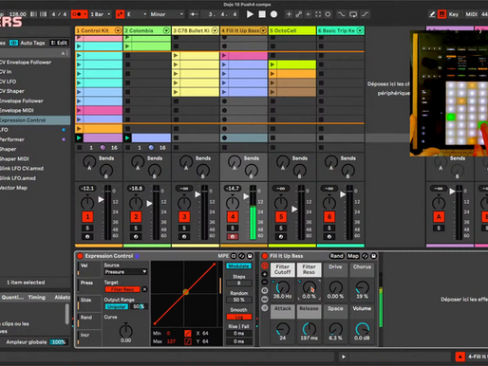488x366 pixels.
Task: Open the 6 Basic Trip Ke track dropdown arrow
Action: coord(360,30)
